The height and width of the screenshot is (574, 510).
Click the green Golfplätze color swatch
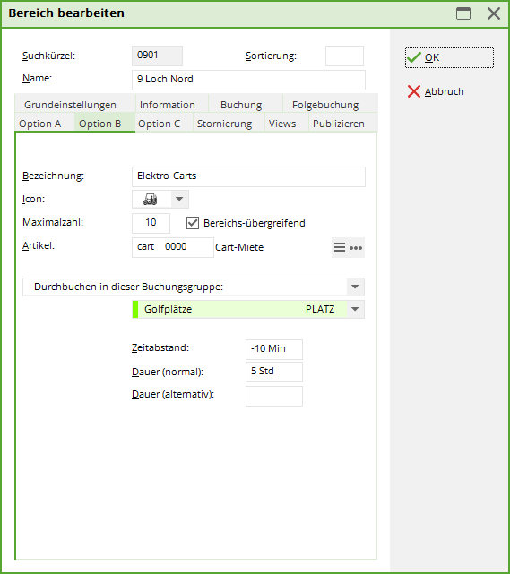(x=135, y=309)
